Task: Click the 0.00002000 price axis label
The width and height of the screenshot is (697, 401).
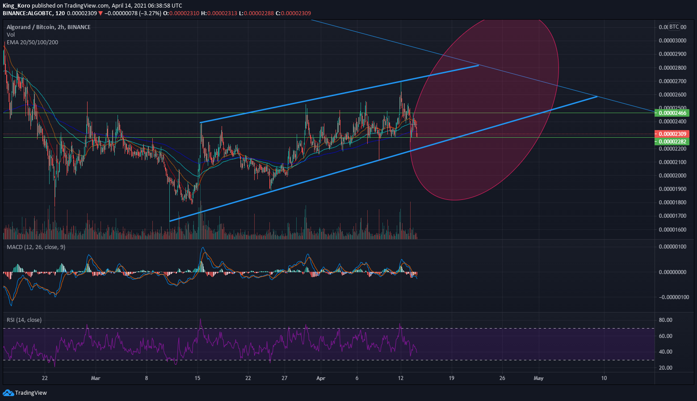Action: coord(672,175)
